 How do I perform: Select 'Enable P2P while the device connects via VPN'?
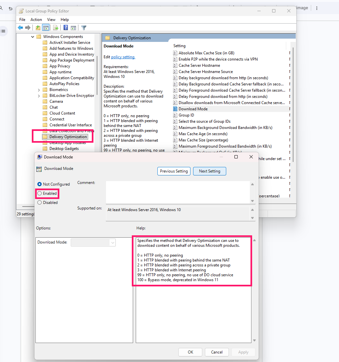[218, 59]
